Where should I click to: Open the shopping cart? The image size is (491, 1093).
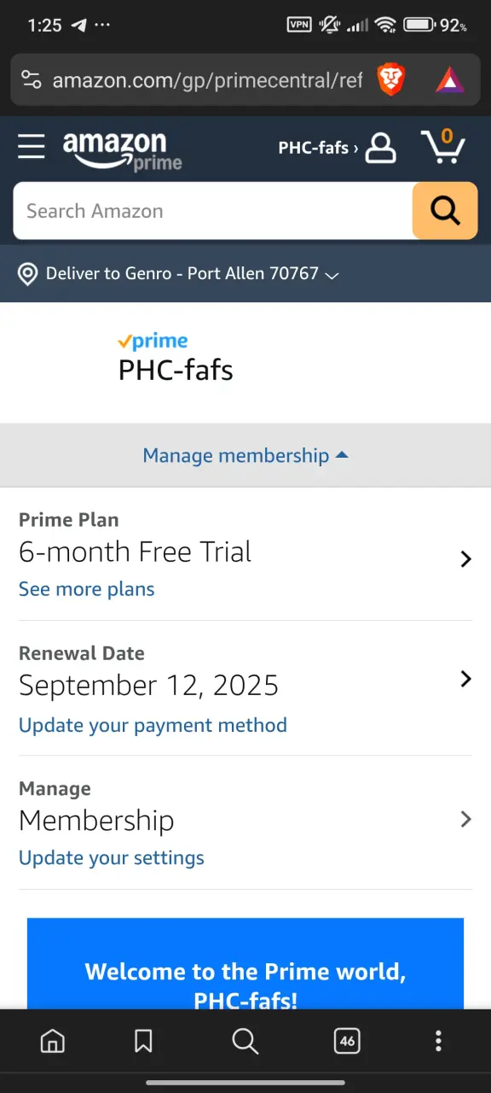coord(443,147)
